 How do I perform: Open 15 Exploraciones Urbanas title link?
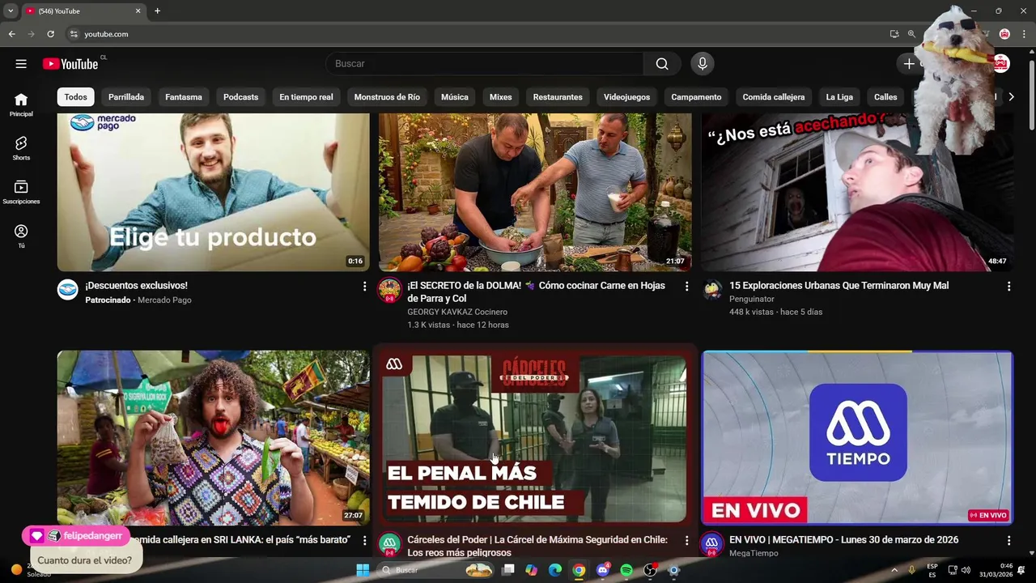coord(839,286)
